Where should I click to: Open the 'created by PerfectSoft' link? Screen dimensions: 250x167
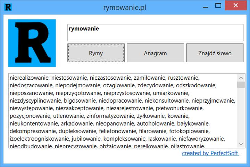pyautogui.click(x=210, y=153)
